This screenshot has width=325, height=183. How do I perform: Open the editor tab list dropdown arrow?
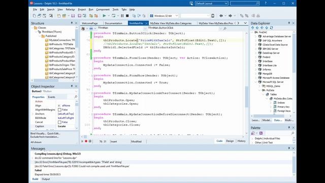click(x=245, y=23)
